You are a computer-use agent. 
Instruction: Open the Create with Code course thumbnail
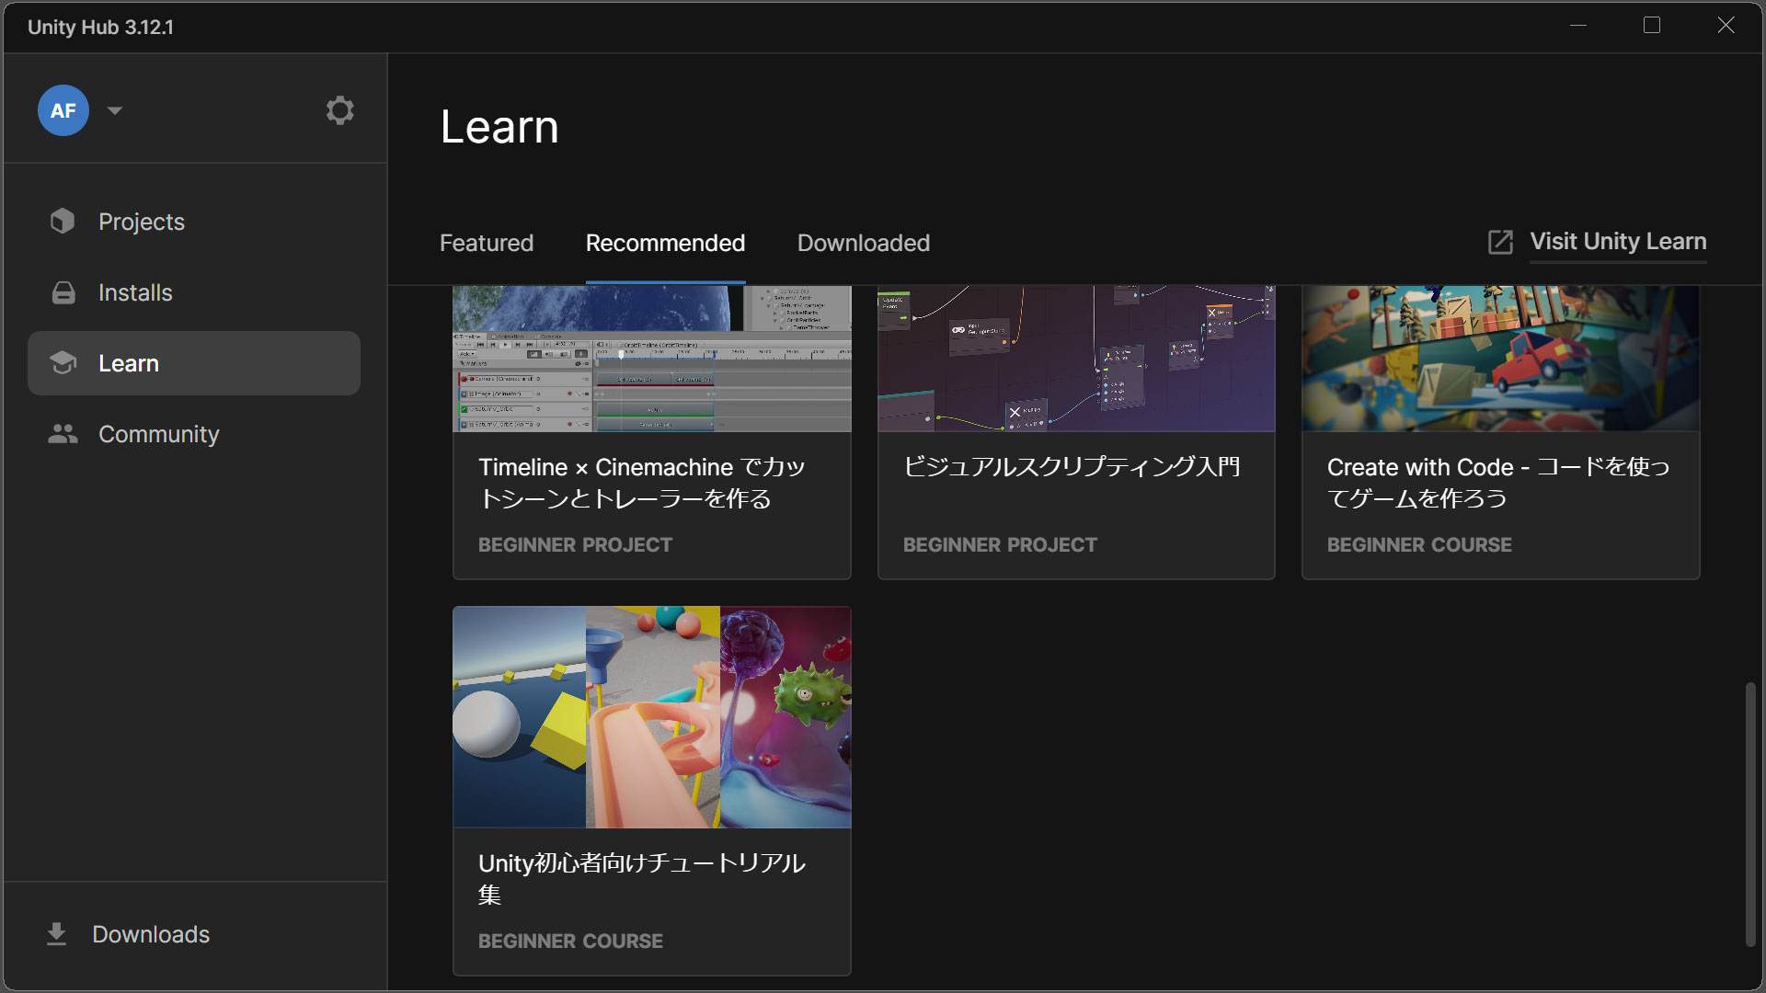1500,359
